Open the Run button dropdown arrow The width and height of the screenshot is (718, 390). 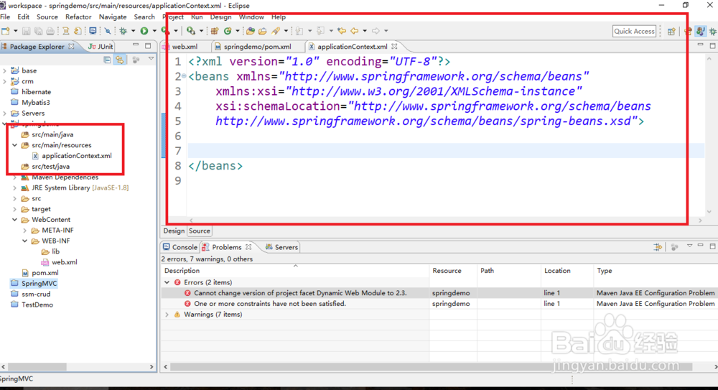(154, 31)
